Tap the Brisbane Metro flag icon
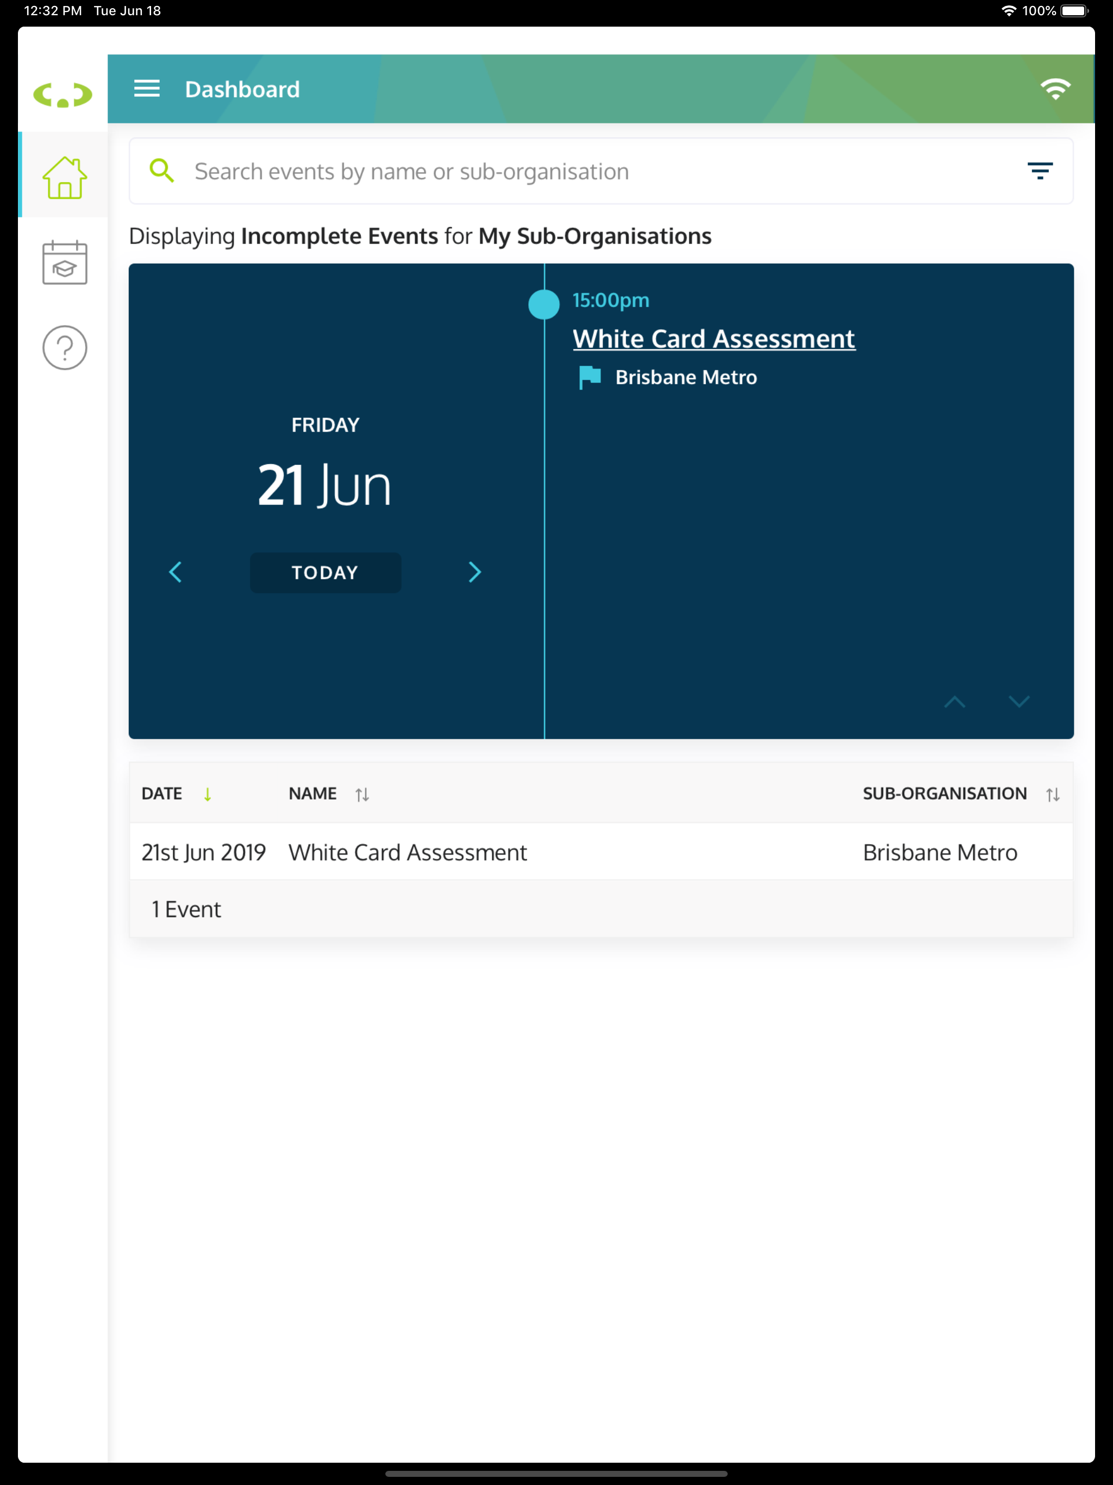The width and height of the screenshot is (1113, 1485). point(590,377)
